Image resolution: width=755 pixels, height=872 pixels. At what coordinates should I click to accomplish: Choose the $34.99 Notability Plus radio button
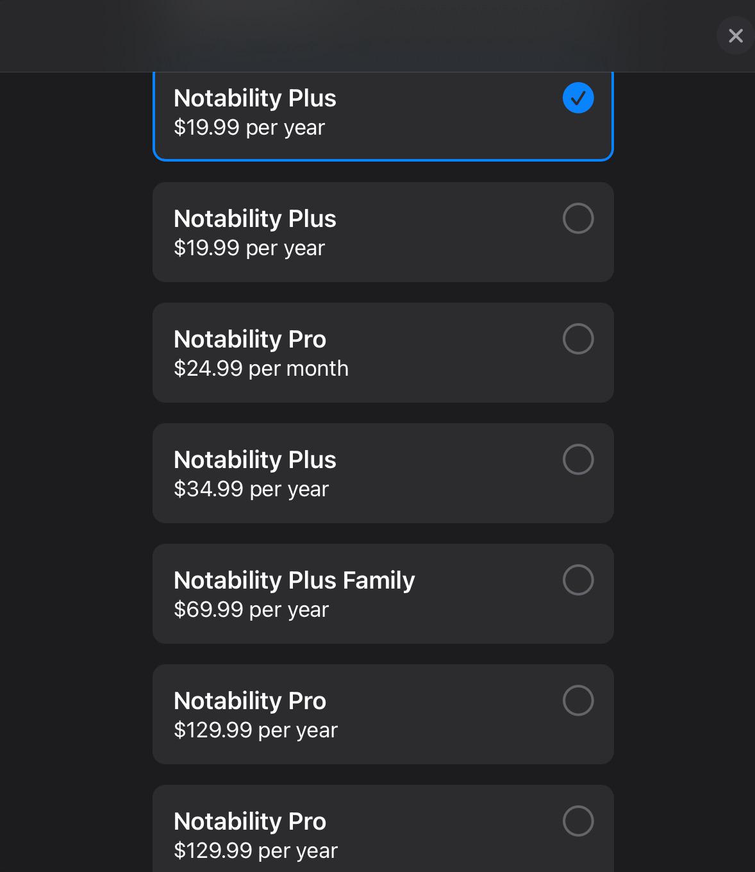[x=578, y=460]
